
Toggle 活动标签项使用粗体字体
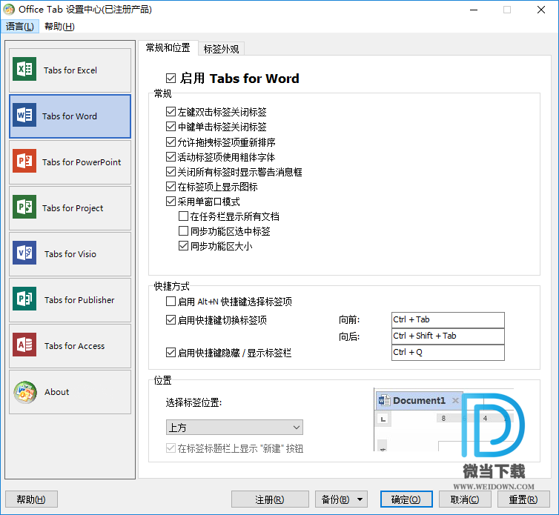point(171,157)
